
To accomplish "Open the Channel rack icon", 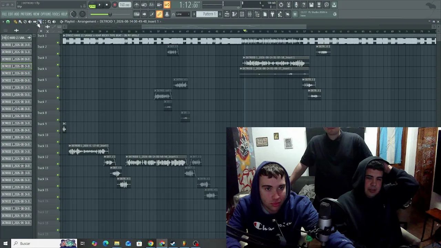I will pos(242,14).
